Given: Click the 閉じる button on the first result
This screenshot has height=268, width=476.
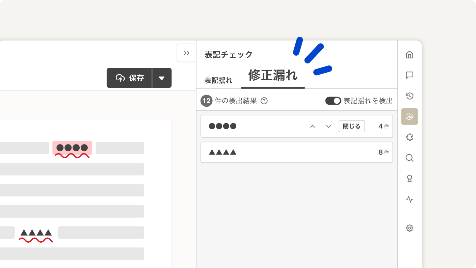Looking at the screenshot, I should pyautogui.click(x=351, y=126).
